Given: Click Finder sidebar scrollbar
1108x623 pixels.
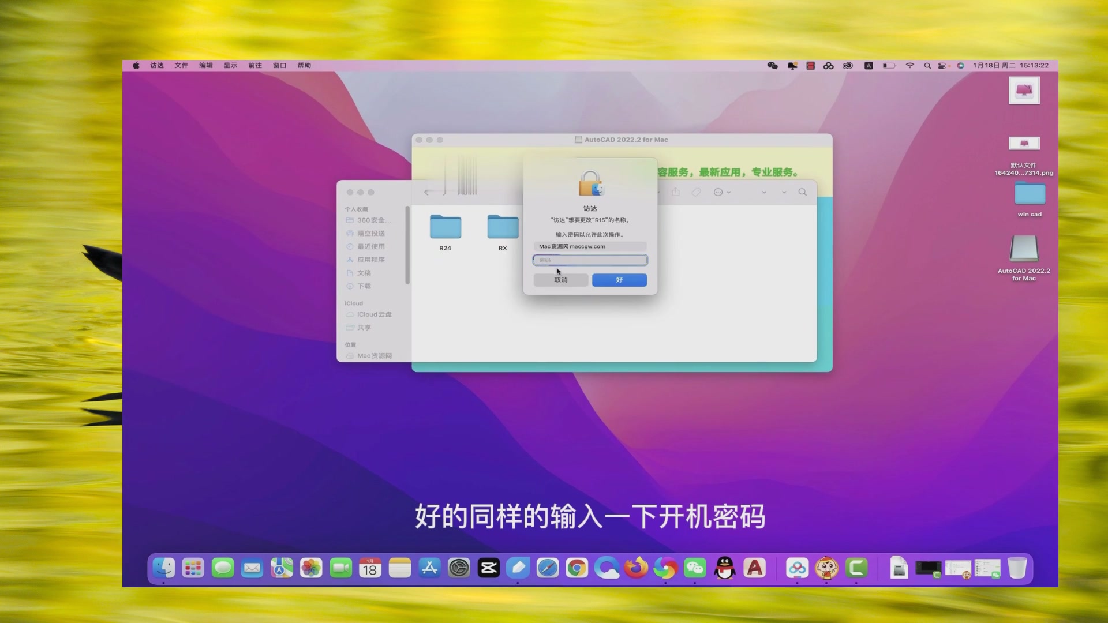Looking at the screenshot, I should 407,245.
